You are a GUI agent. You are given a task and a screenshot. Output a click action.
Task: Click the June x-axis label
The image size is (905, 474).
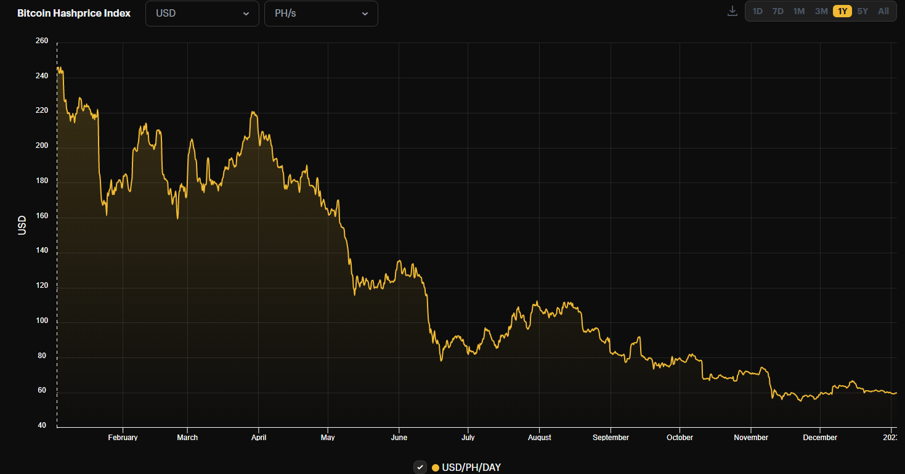click(399, 438)
